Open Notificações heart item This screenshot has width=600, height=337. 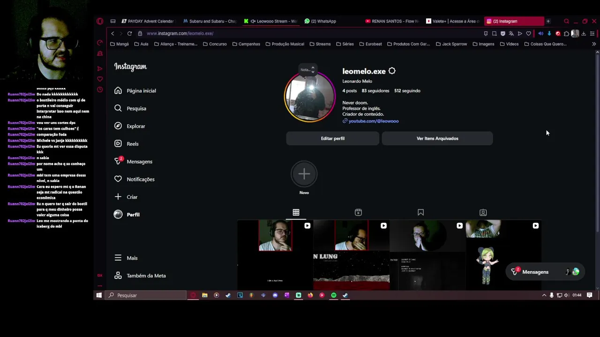(x=134, y=179)
